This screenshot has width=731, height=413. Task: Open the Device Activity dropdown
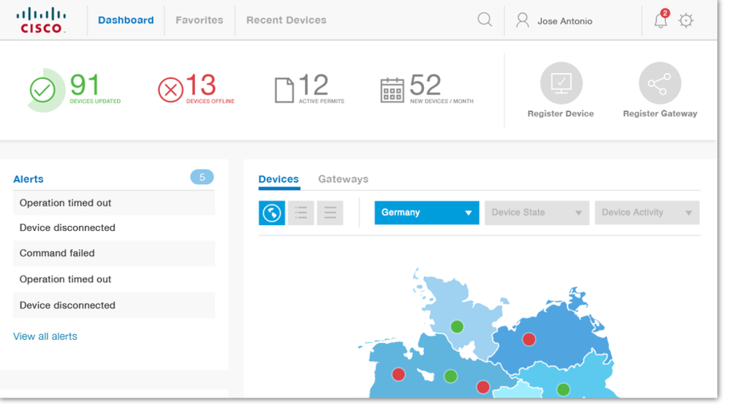[647, 213]
